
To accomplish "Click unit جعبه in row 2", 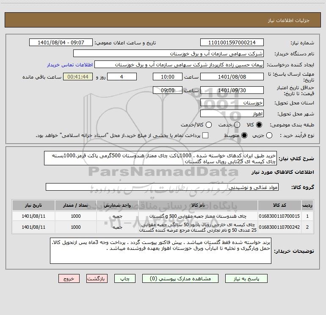I will click(117, 227).
